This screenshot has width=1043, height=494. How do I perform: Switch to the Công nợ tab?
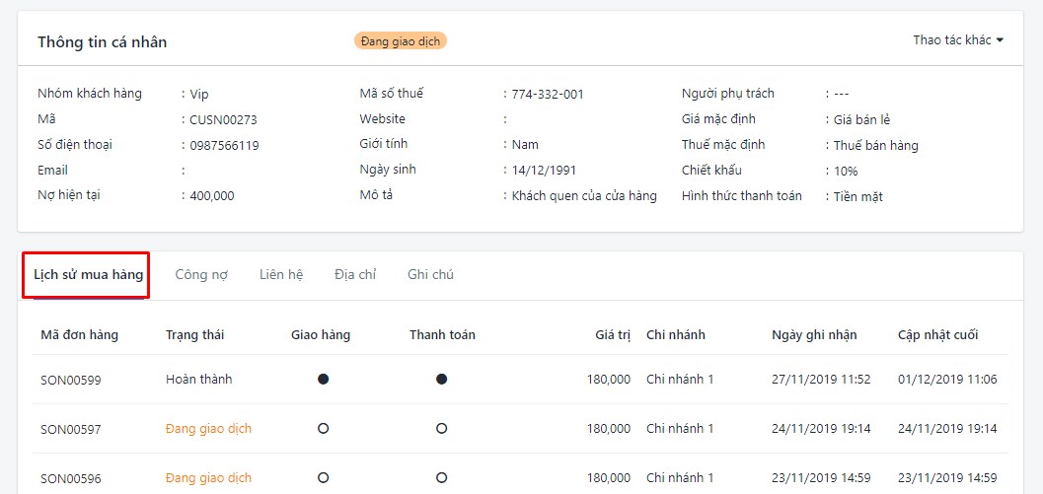pyautogui.click(x=201, y=274)
